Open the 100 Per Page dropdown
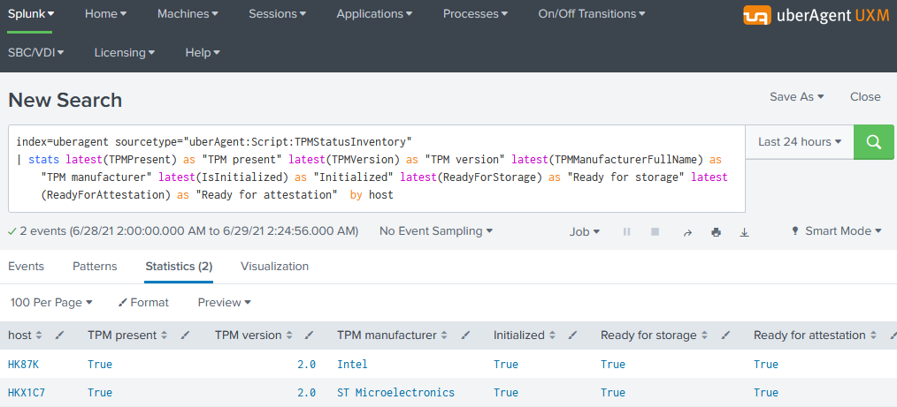The image size is (897, 407). [x=51, y=302]
